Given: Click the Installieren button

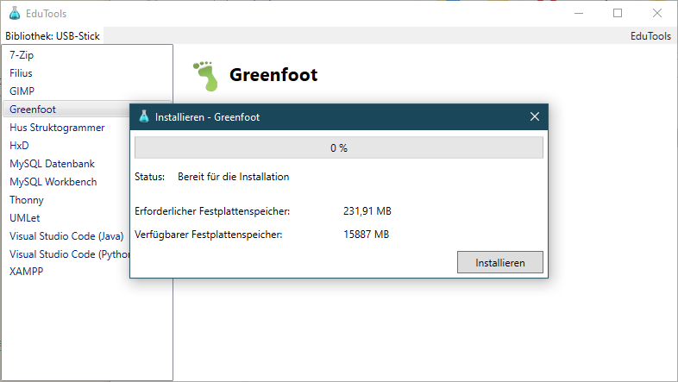Looking at the screenshot, I should 499,262.
